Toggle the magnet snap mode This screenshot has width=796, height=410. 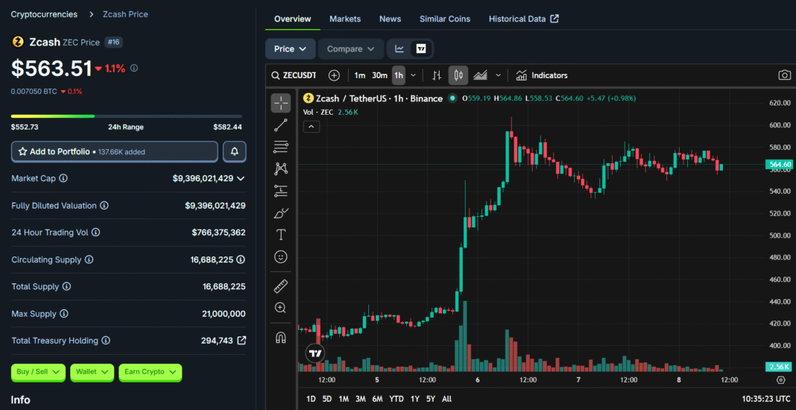[x=281, y=337]
